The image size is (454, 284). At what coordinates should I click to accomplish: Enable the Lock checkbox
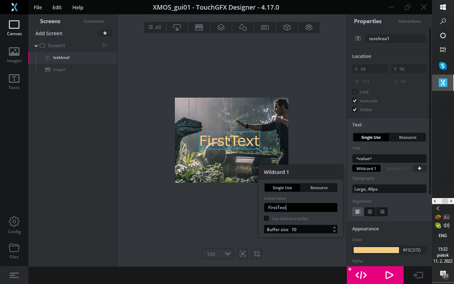coord(355,91)
